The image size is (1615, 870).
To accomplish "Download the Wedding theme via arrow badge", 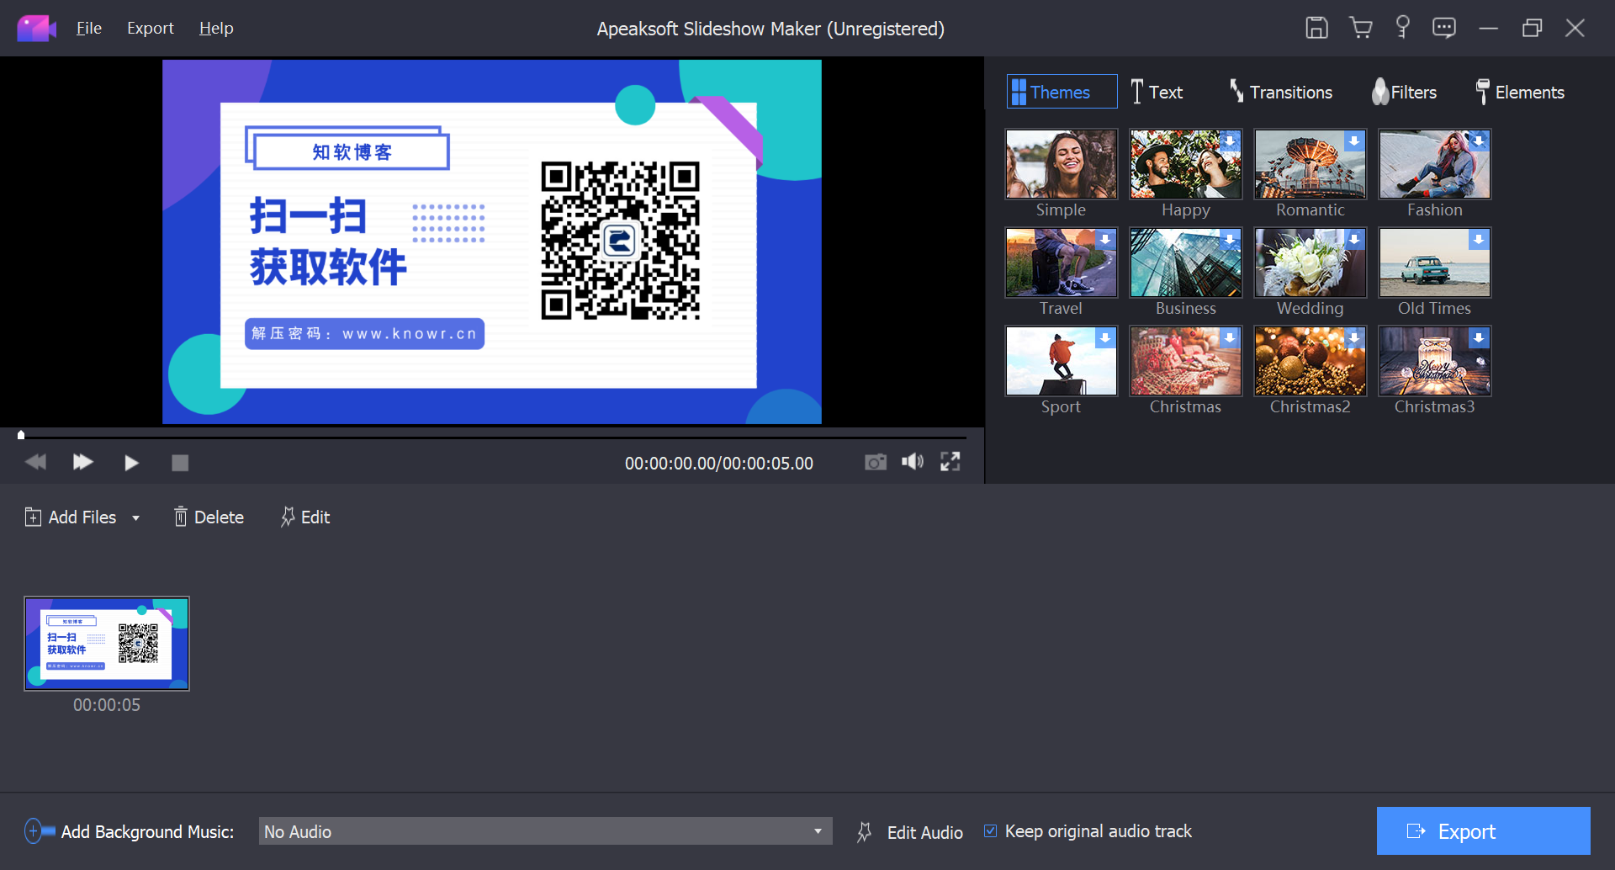I will [x=1354, y=240].
